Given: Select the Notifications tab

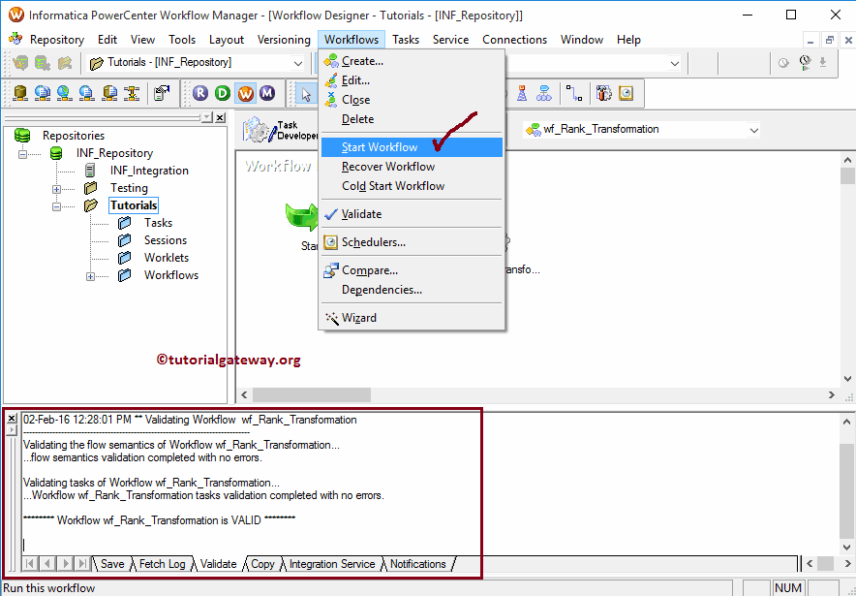Looking at the screenshot, I should pyautogui.click(x=417, y=563).
